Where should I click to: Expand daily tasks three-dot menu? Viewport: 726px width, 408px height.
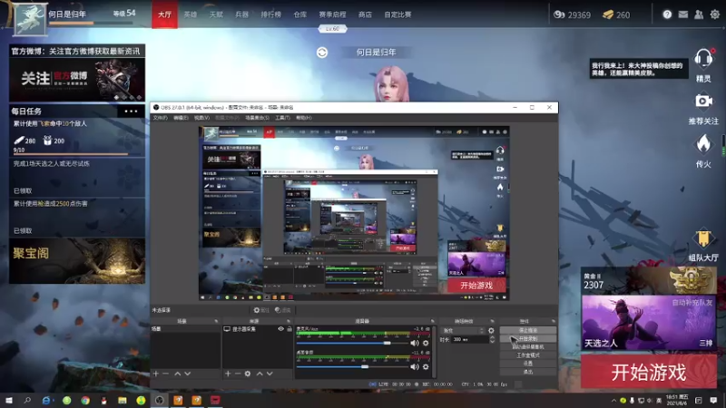tap(131, 111)
